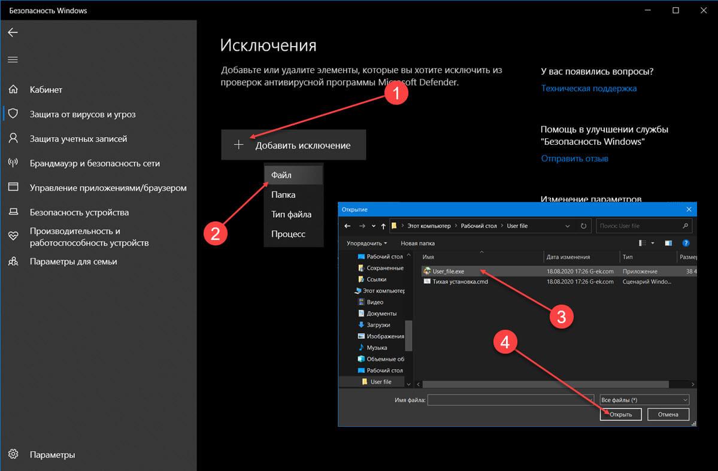The height and width of the screenshot is (471, 718).
Task: Click the device security laptop icon
Action: coord(13,212)
